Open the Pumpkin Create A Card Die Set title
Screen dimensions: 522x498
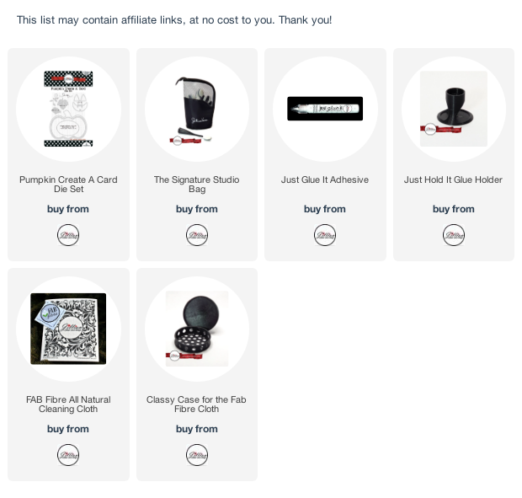click(x=68, y=185)
